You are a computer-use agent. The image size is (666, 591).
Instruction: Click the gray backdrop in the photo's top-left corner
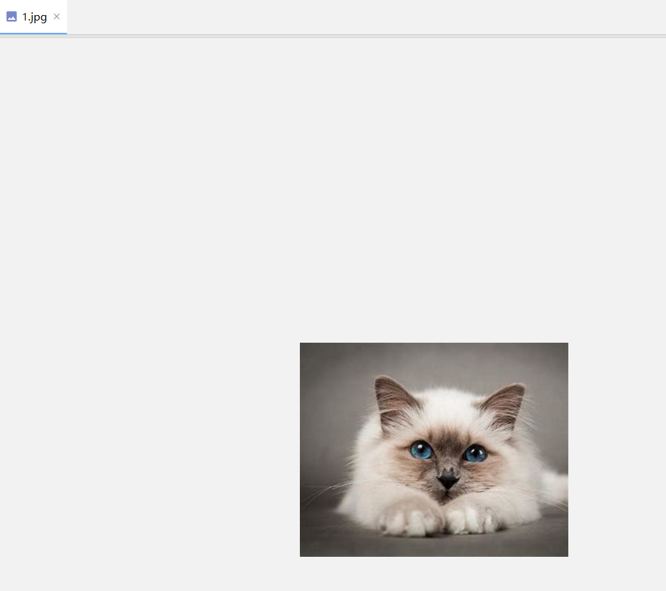321,363
